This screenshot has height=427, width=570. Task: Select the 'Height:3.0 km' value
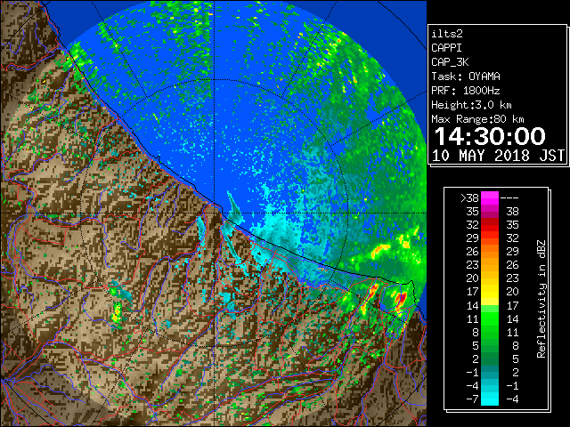(471, 105)
